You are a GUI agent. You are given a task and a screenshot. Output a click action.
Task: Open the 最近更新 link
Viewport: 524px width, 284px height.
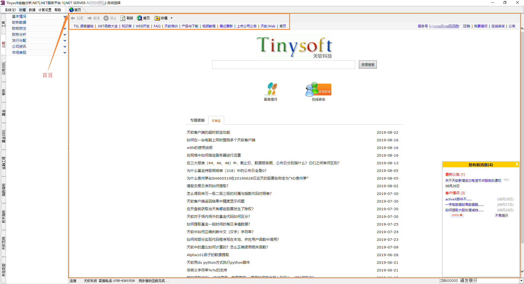click(226, 26)
